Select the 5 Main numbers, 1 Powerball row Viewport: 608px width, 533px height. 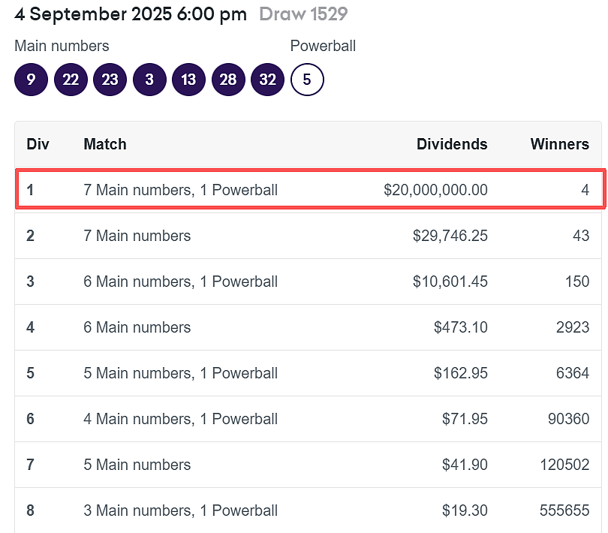pos(309,373)
